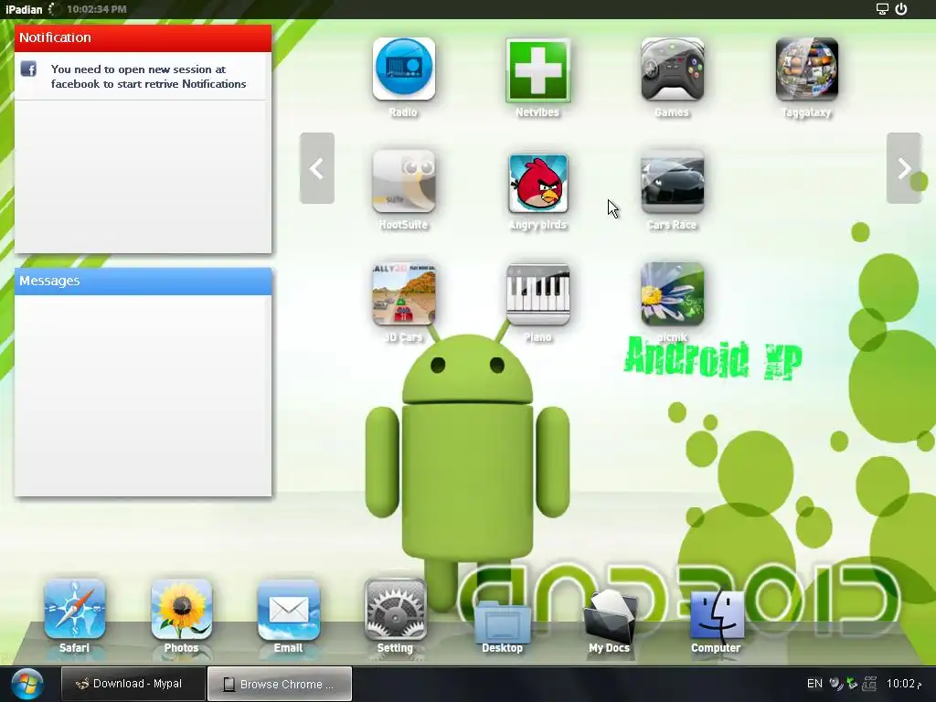Open the Piano app
Image resolution: width=936 pixels, height=702 pixels.
click(x=537, y=294)
